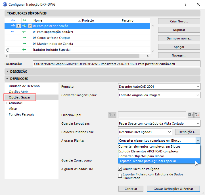
Task: Click the green double arrow of Tradutor Incluído Especial
Action: click(x=24, y=50)
